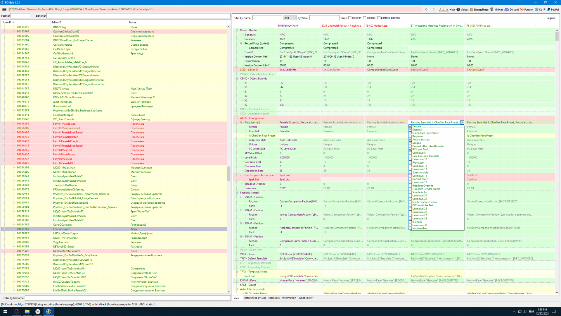Uncheck the Essential flag checkbox
Viewport: 561px width, 316px height.
410,130
